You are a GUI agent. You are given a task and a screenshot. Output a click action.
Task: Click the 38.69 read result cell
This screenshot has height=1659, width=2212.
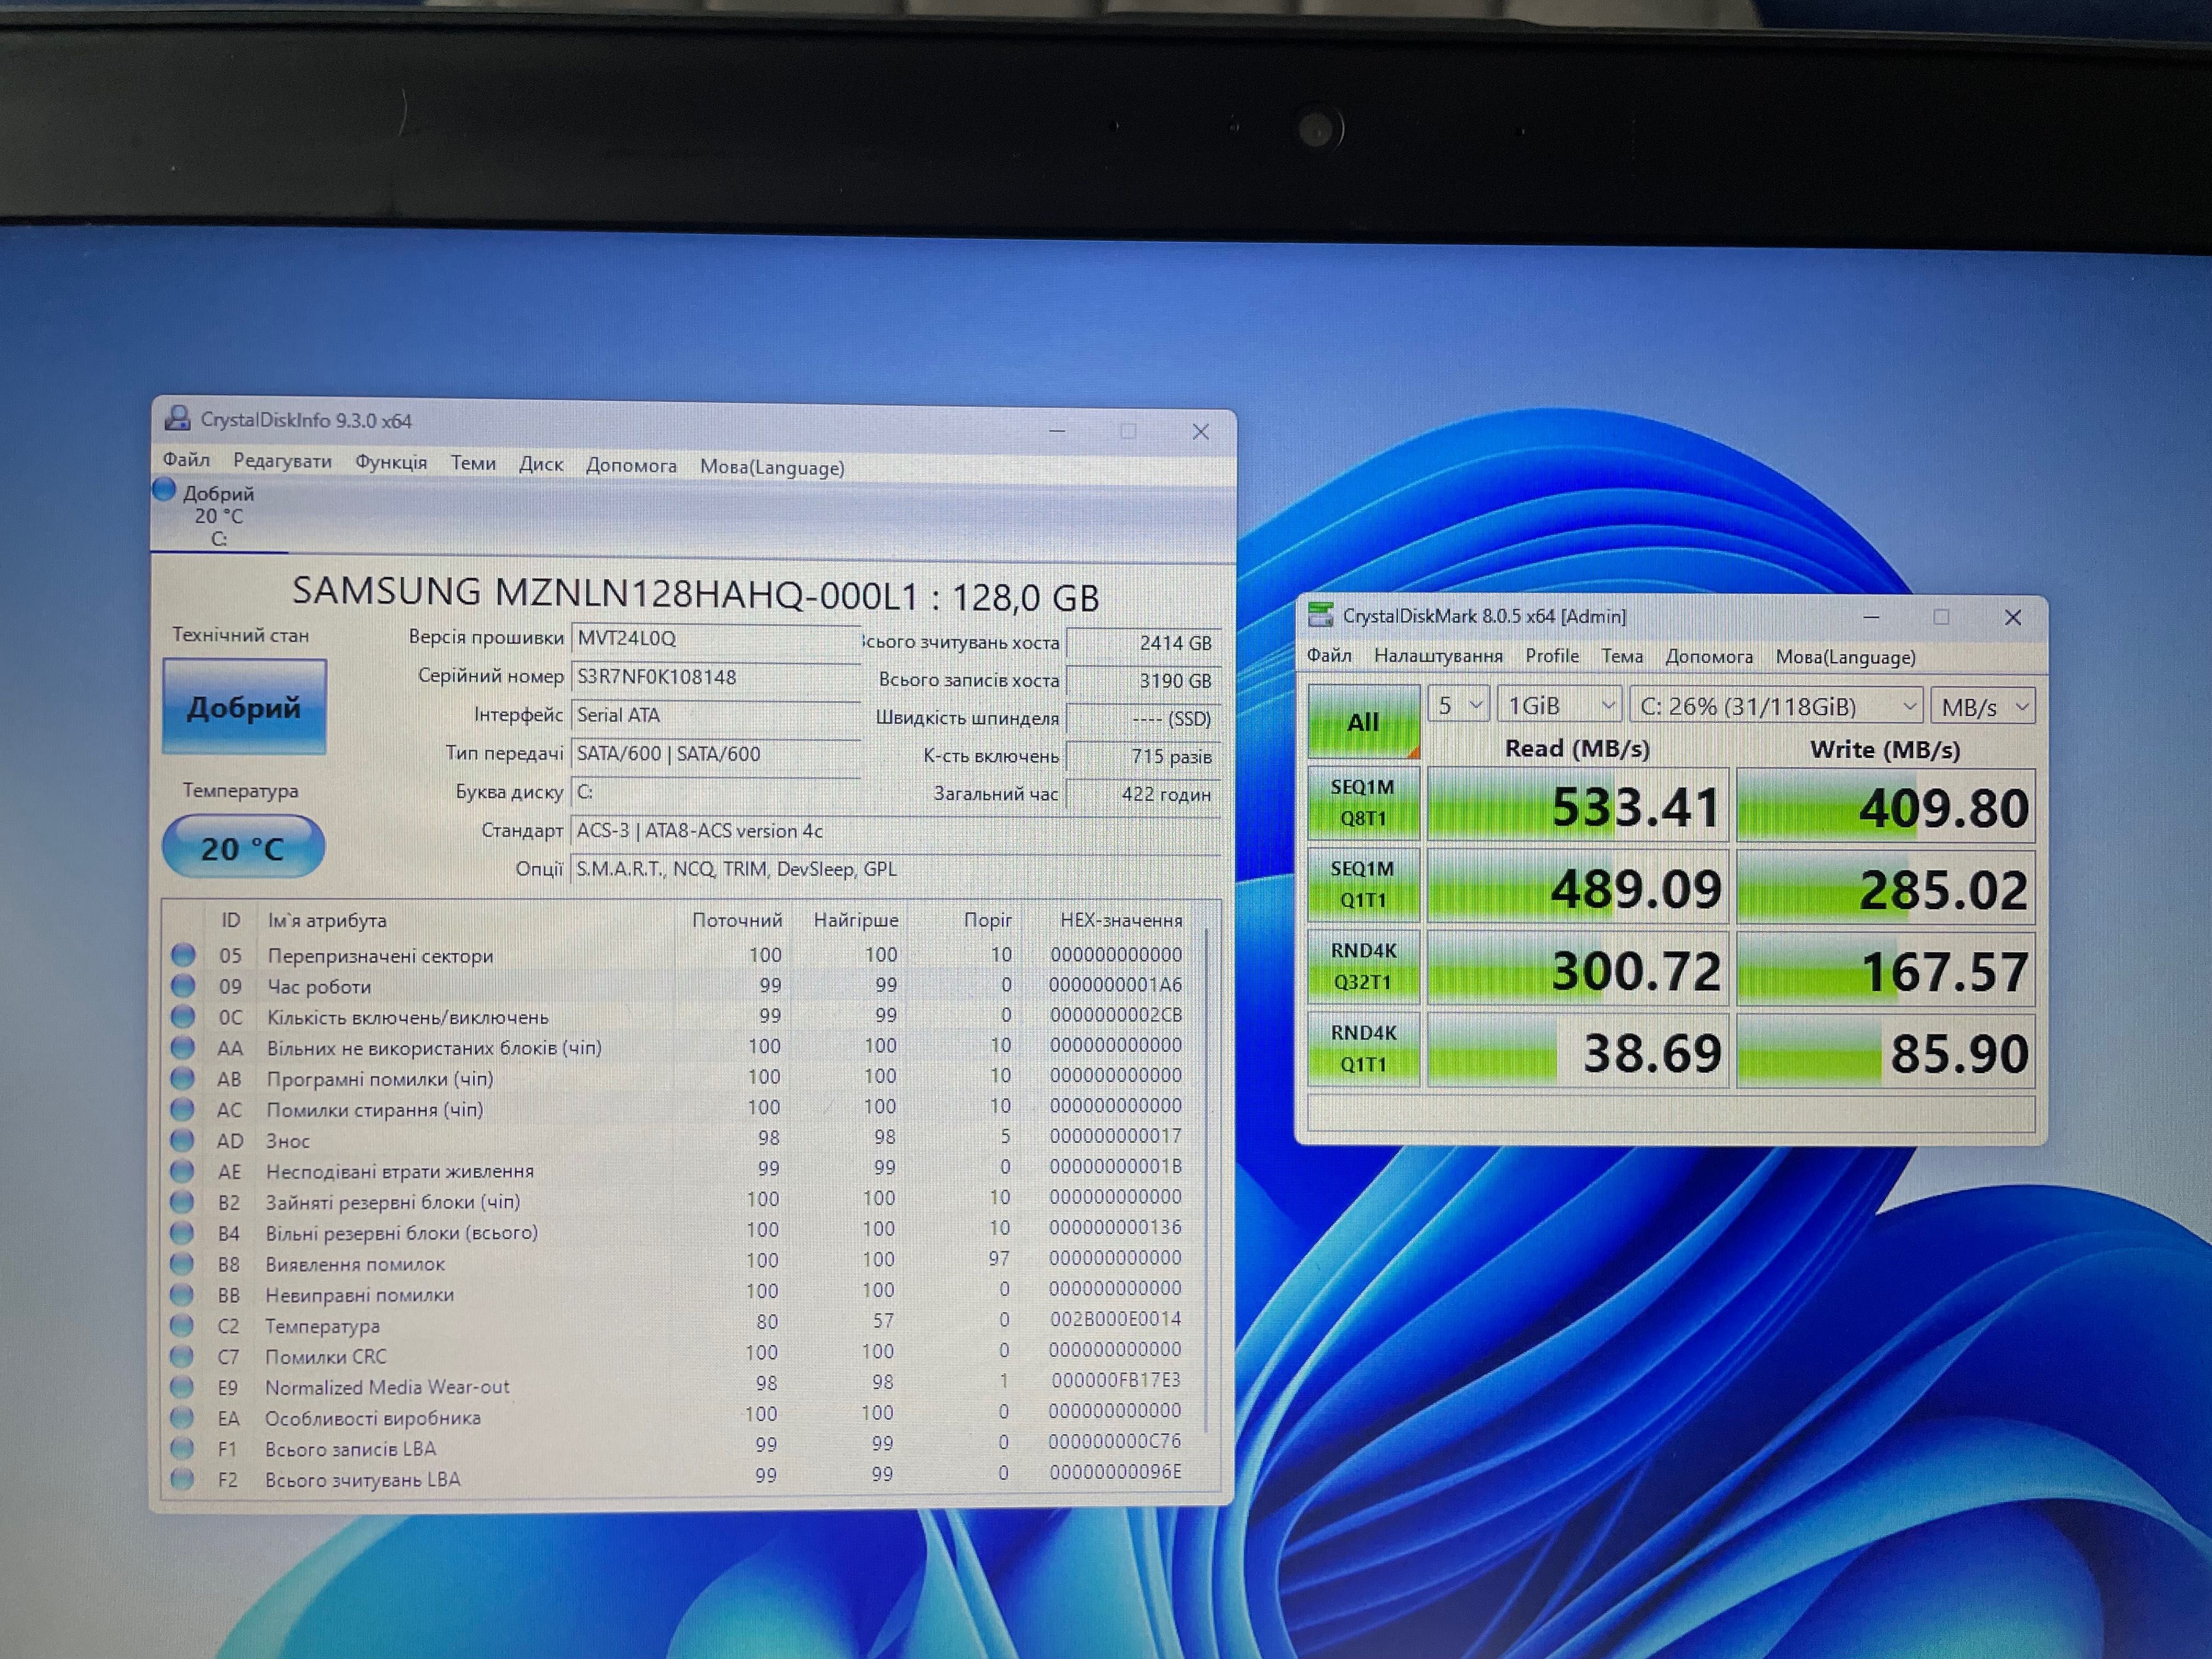(1577, 1051)
